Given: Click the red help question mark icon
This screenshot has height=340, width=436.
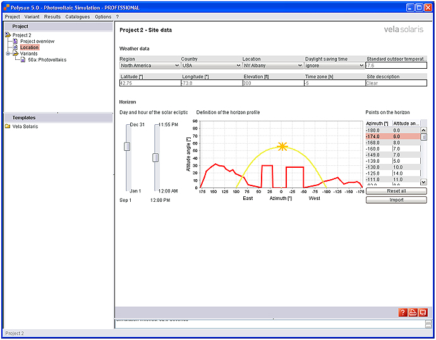Looking at the screenshot, I should click(403, 313).
